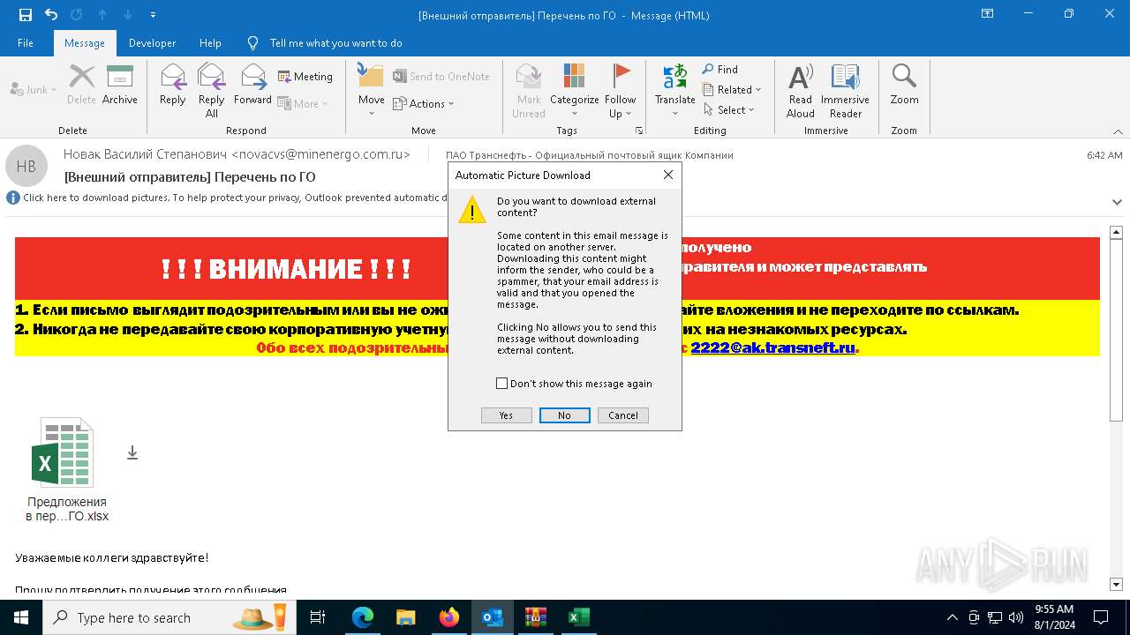
Task: Tick Don't show this message again
Action: click(x=502, y=384)
